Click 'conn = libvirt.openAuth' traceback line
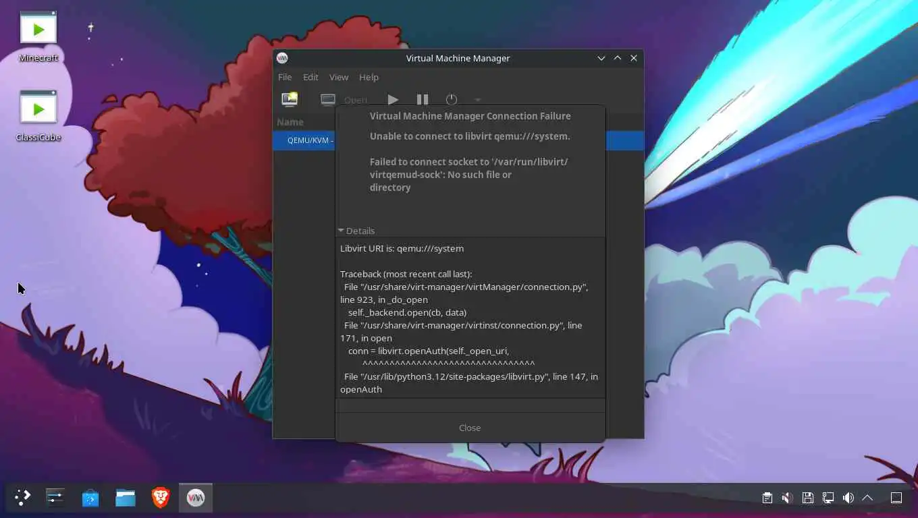 pos(429,351)
